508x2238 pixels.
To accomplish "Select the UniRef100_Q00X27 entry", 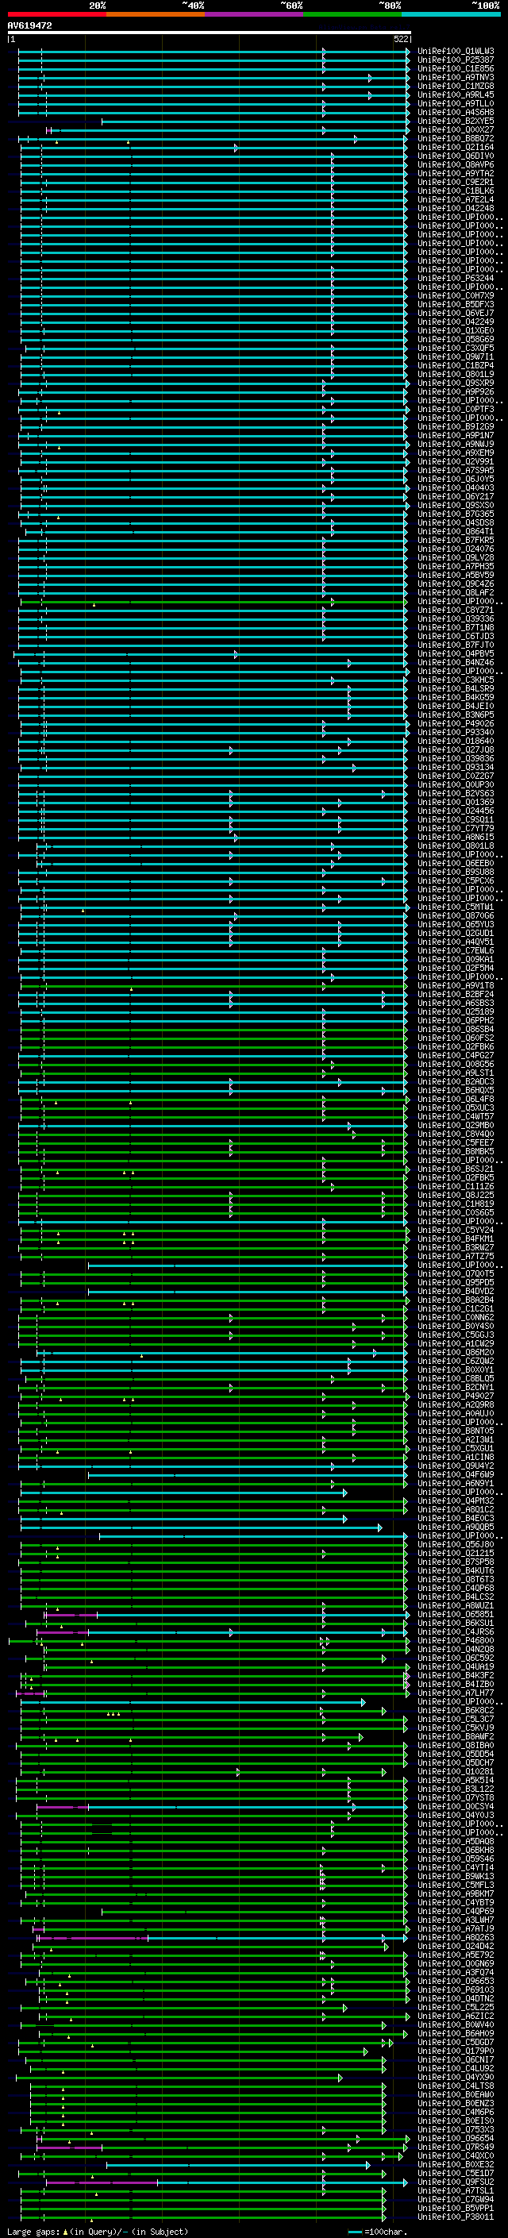I will [456, 129].
